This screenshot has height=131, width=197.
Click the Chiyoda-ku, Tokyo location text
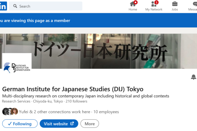[48, 101]
